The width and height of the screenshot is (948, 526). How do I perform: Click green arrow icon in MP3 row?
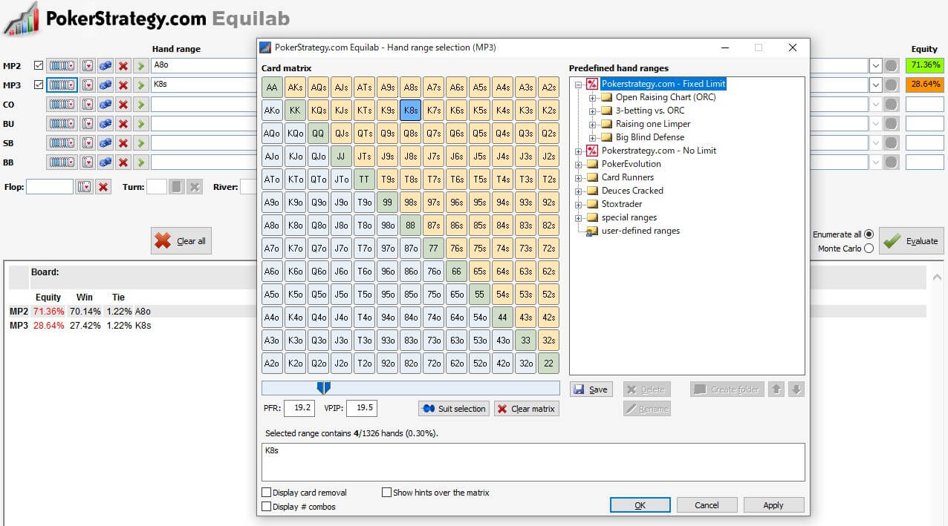140,85
